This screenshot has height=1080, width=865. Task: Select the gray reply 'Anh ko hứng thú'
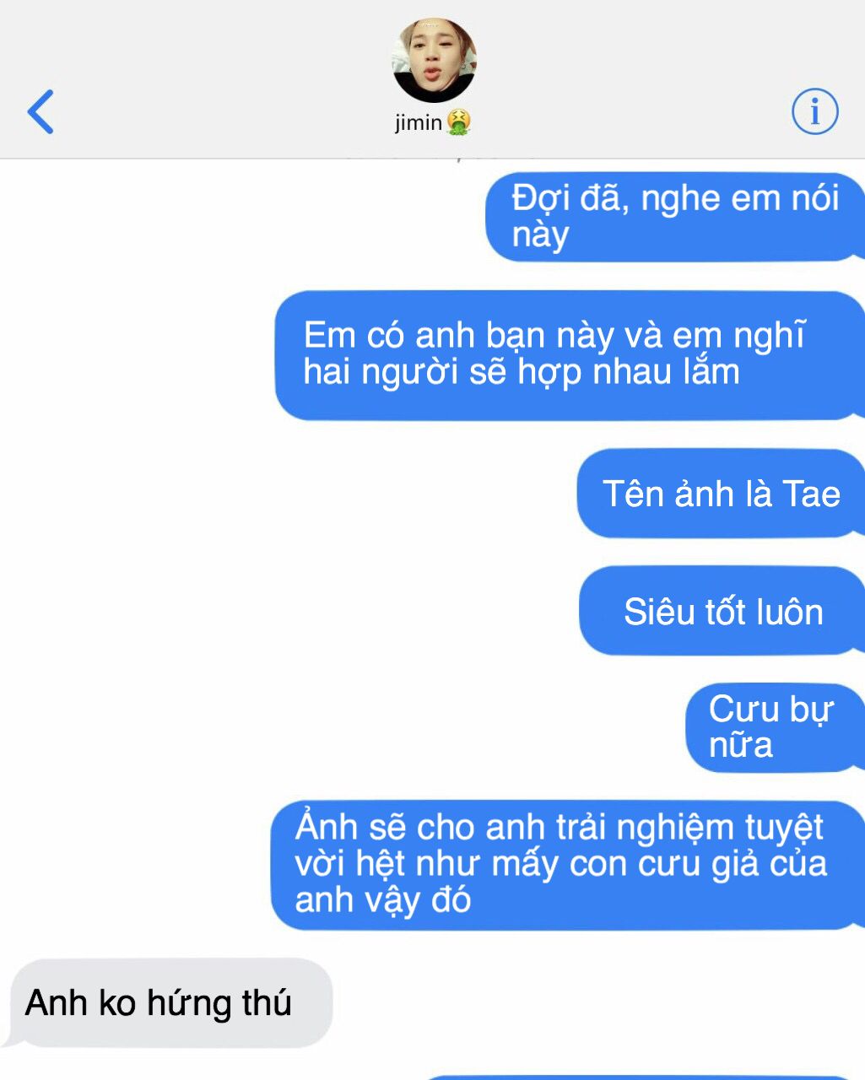point(167,1003)
